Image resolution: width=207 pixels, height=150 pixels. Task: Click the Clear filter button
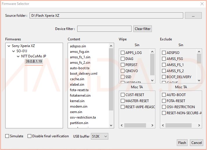(x=143, y=29)
